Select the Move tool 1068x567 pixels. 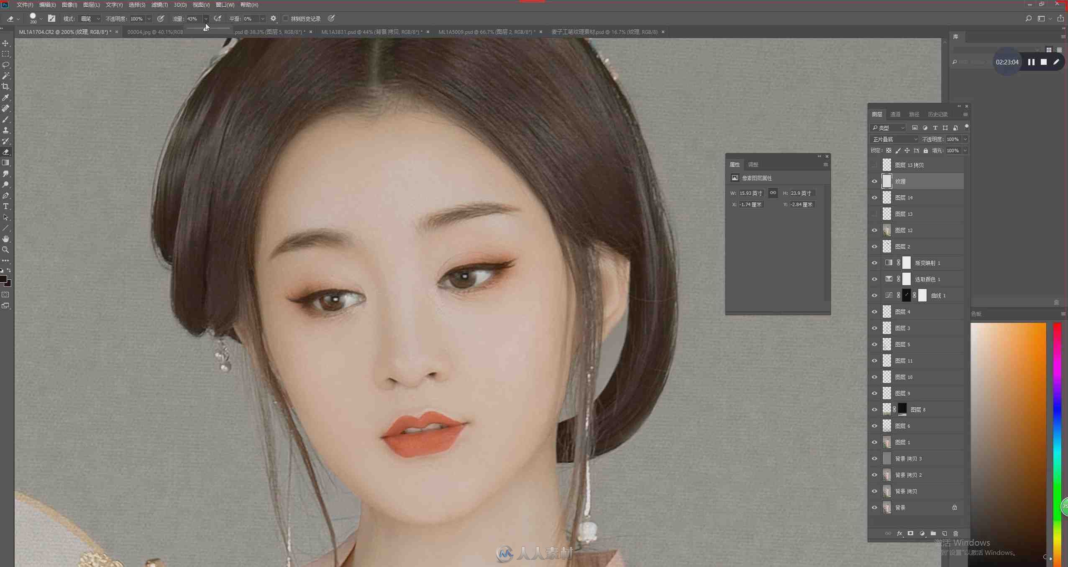coord(5,43)
